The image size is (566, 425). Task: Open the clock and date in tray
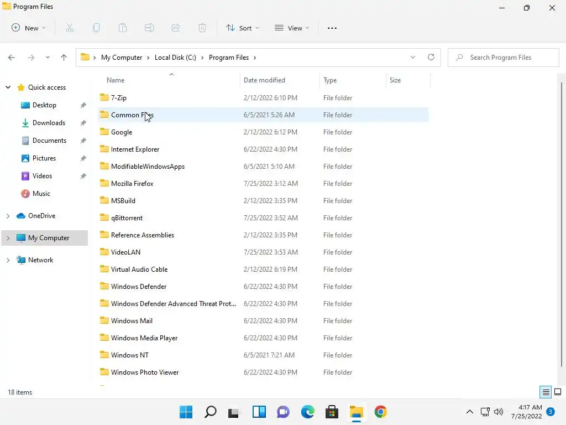(x=527, y=412)
